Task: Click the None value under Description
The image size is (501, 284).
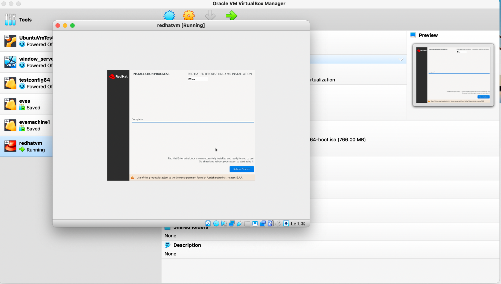Action: (x=170, y=254)
